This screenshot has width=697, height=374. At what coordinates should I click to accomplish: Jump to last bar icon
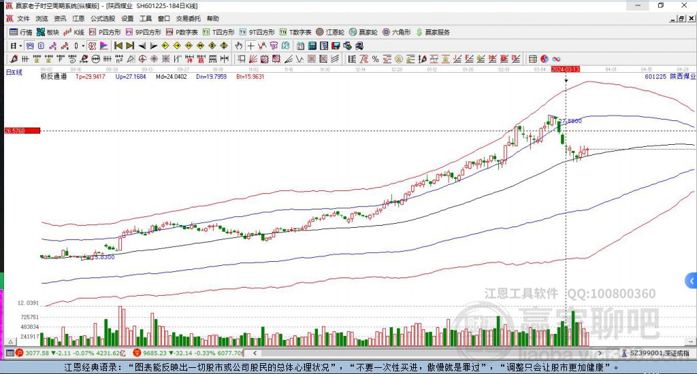point(130,46)
